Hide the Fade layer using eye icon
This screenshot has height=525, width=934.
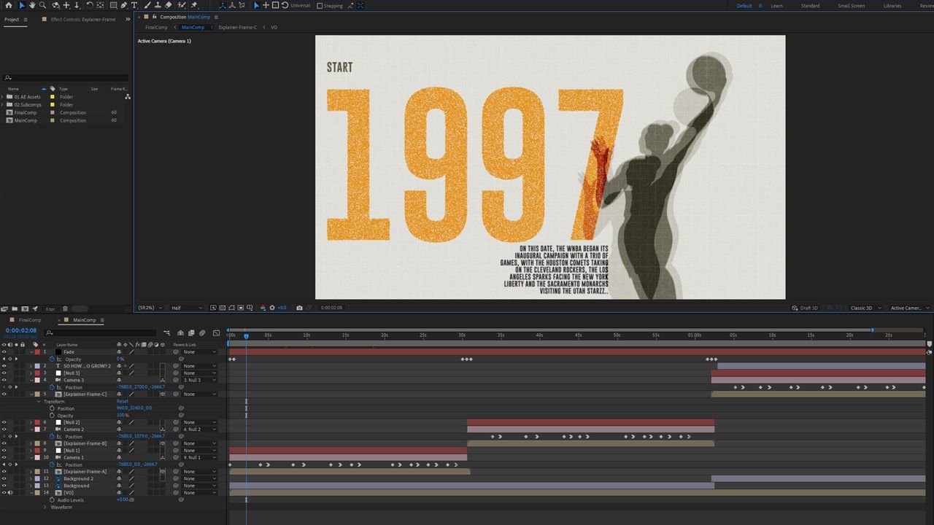[x=4, y=352]
